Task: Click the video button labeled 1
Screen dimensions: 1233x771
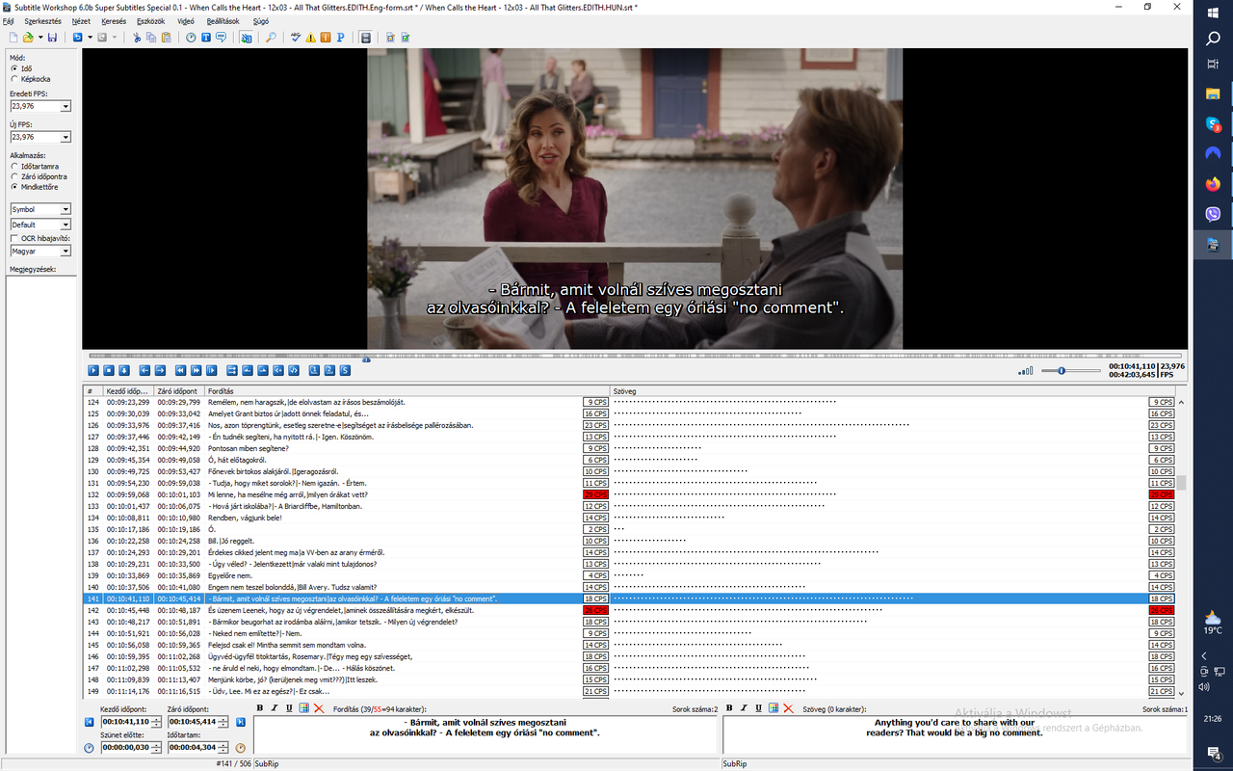Action: point(314,370)
